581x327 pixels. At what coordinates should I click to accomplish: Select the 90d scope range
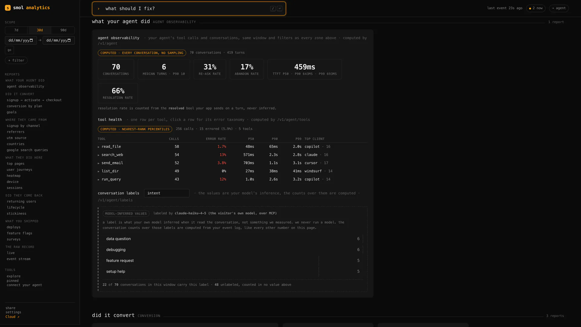coord(63,30)
